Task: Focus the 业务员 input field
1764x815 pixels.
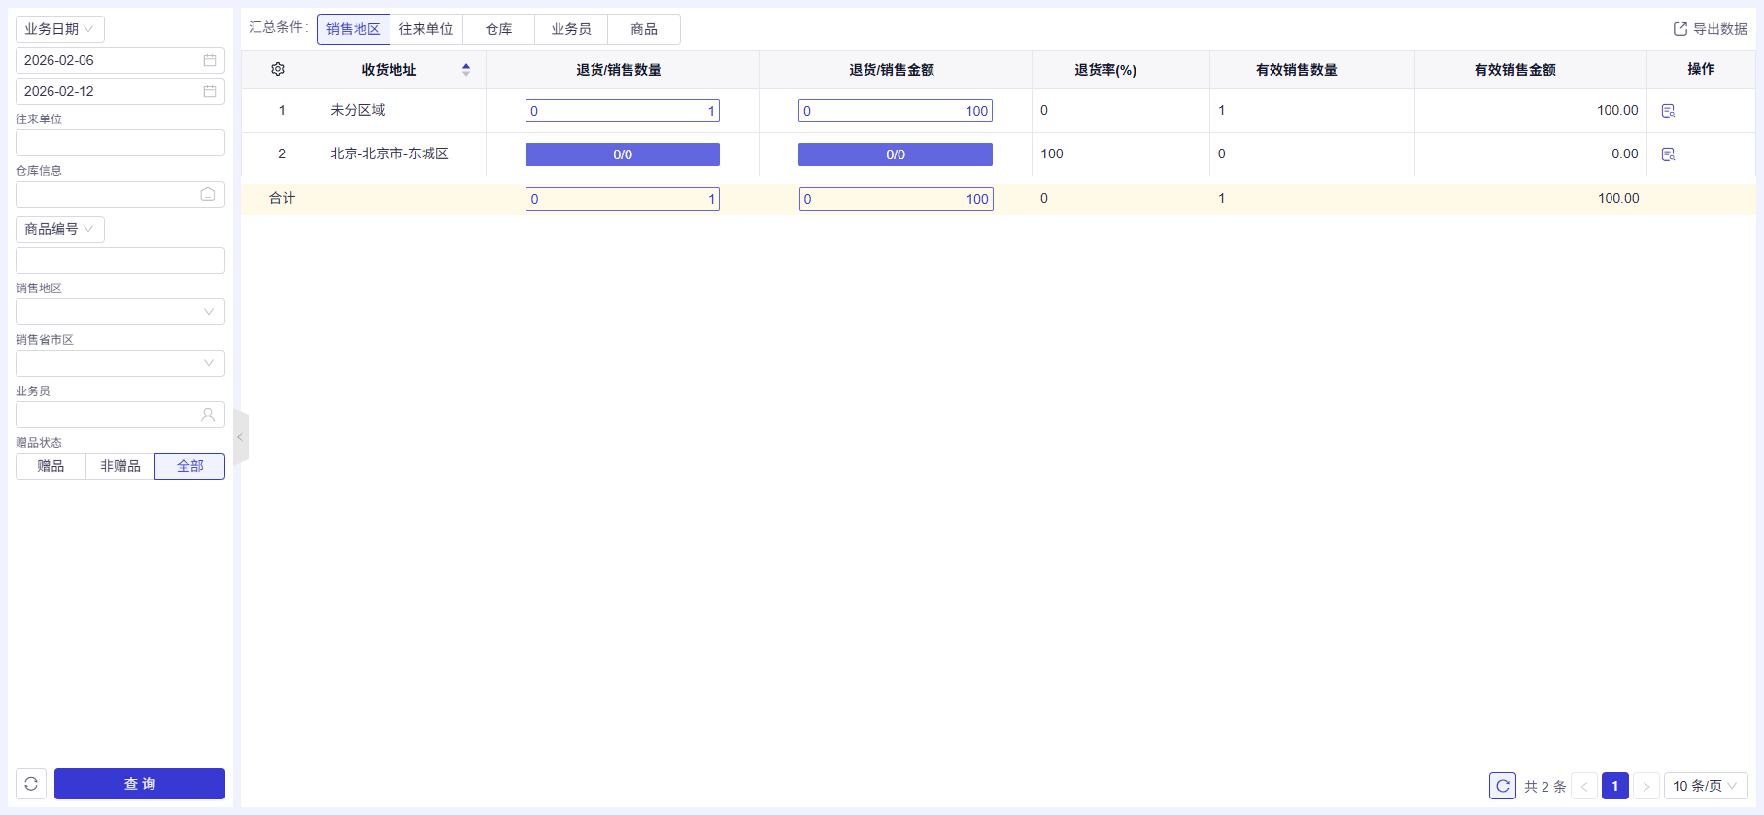Action: [120, 415]
